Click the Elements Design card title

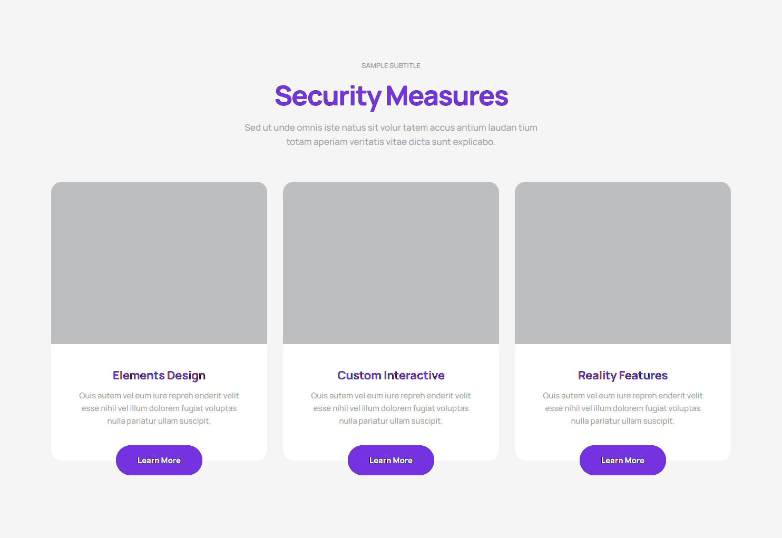click(159, 376)
